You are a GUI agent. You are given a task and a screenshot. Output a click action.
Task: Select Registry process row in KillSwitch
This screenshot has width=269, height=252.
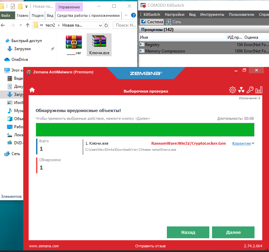[x=204, y=45]
